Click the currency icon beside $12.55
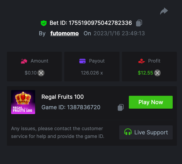182x164 pixels. [157, 73]
